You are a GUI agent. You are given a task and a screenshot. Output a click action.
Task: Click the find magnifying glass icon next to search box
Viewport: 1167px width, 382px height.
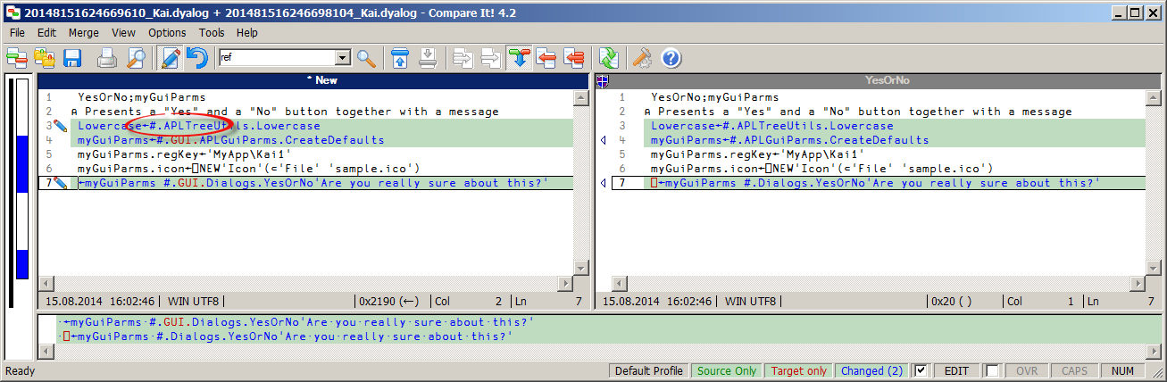pyautogui.click(x=366, y=59)
